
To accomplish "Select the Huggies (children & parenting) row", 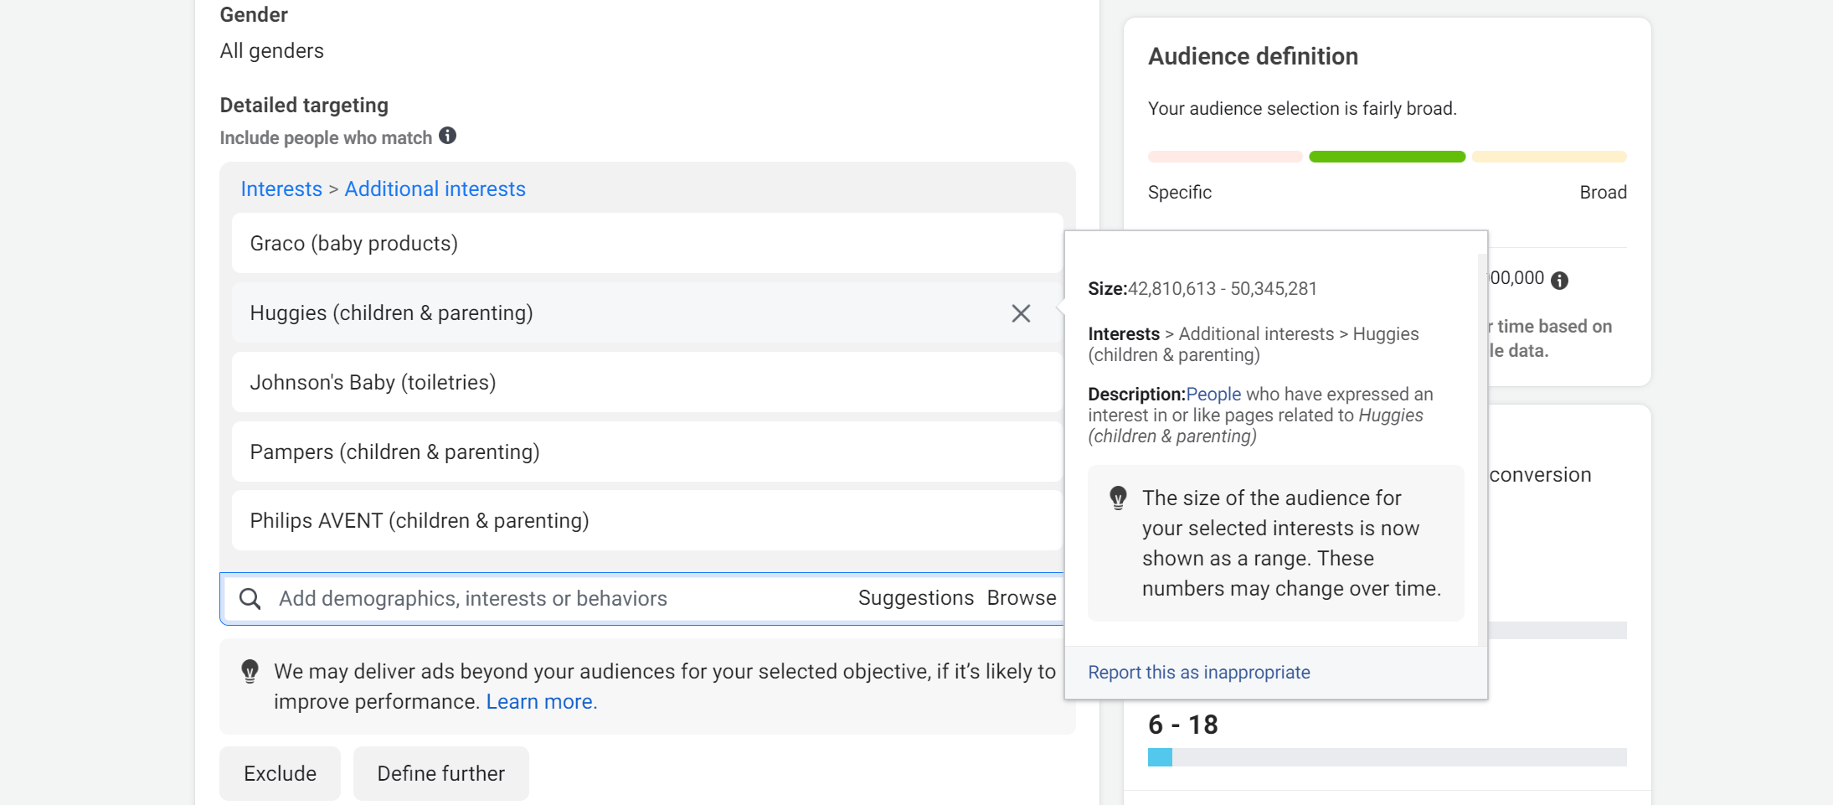I will tap(647, 312).
